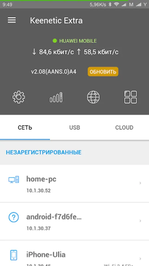Tap the signal bars statistics icon
This screenshot has width=149, height=266.
[x=56, y=97]
